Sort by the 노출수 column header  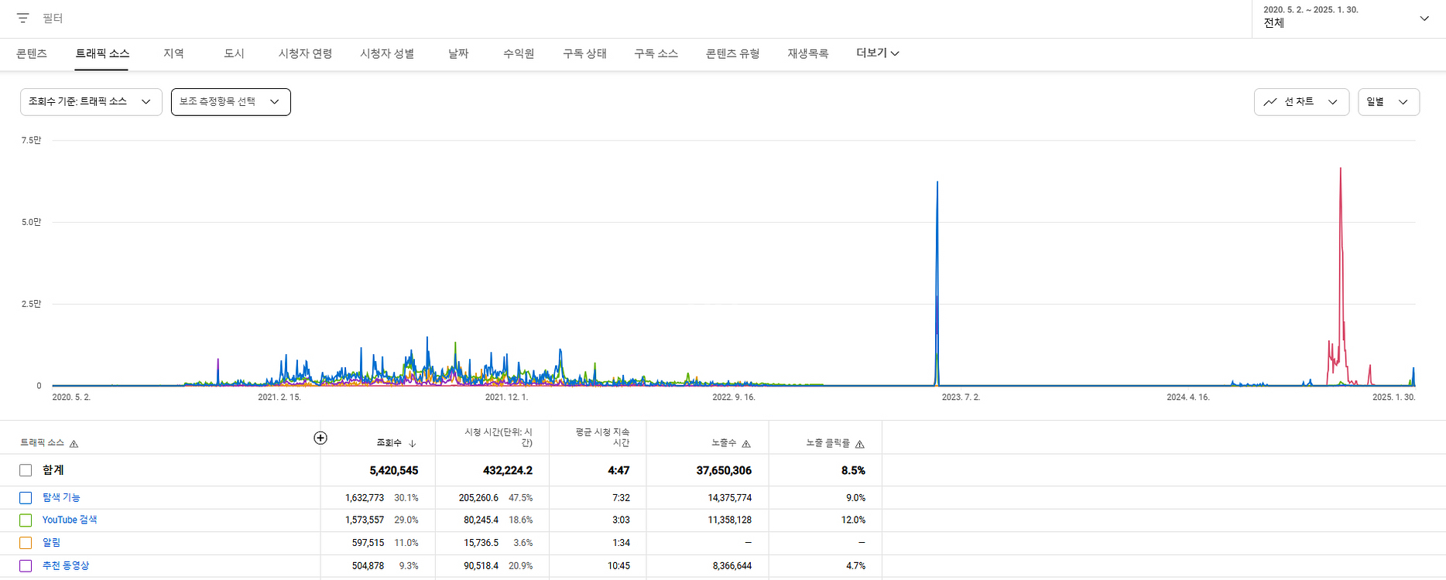[x=725, y=443]
